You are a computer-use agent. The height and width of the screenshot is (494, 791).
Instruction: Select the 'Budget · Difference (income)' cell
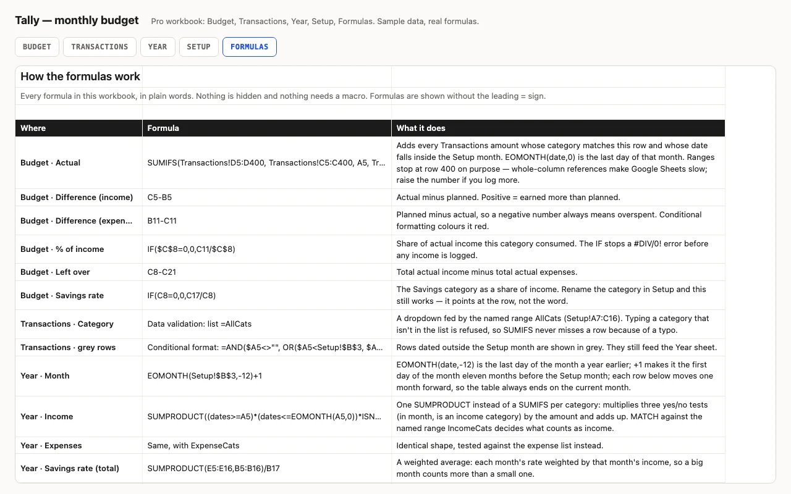pyautogui.click(x=79, y=198)
